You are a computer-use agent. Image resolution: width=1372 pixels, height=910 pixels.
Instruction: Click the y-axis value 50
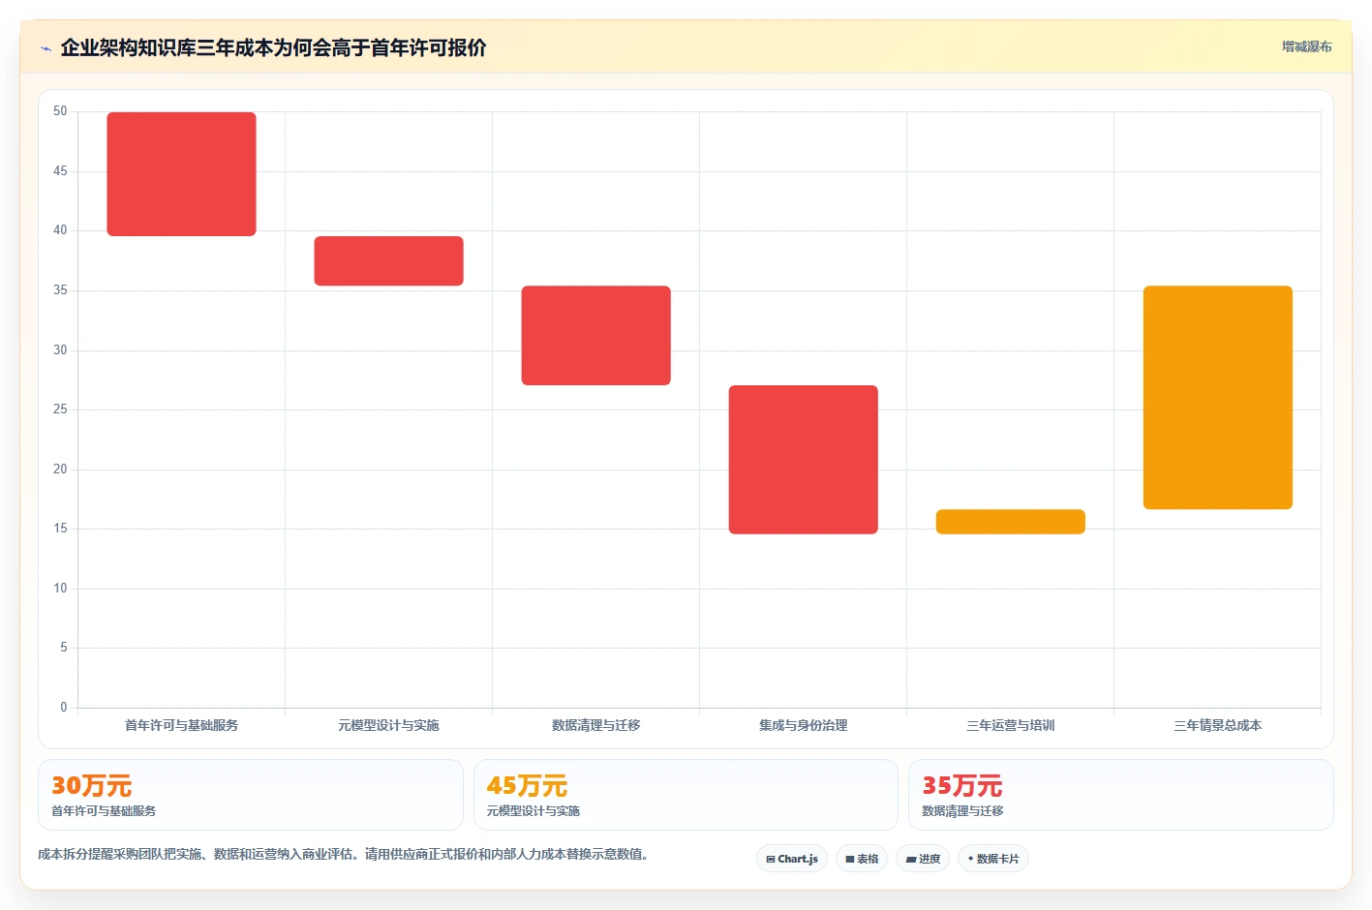(x=60, y=111)
